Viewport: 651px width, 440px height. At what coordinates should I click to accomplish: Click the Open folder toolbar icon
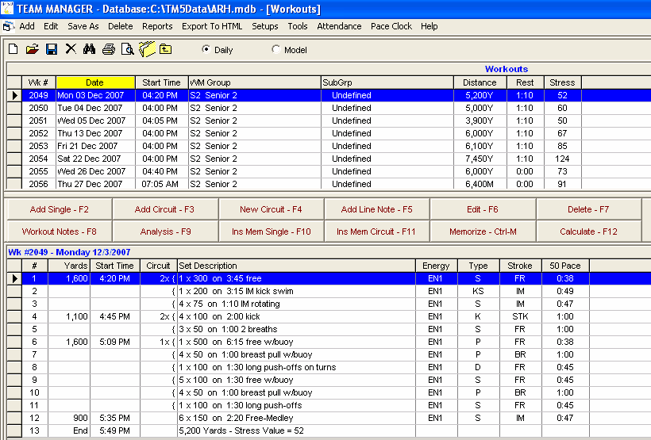coord(32,49)
